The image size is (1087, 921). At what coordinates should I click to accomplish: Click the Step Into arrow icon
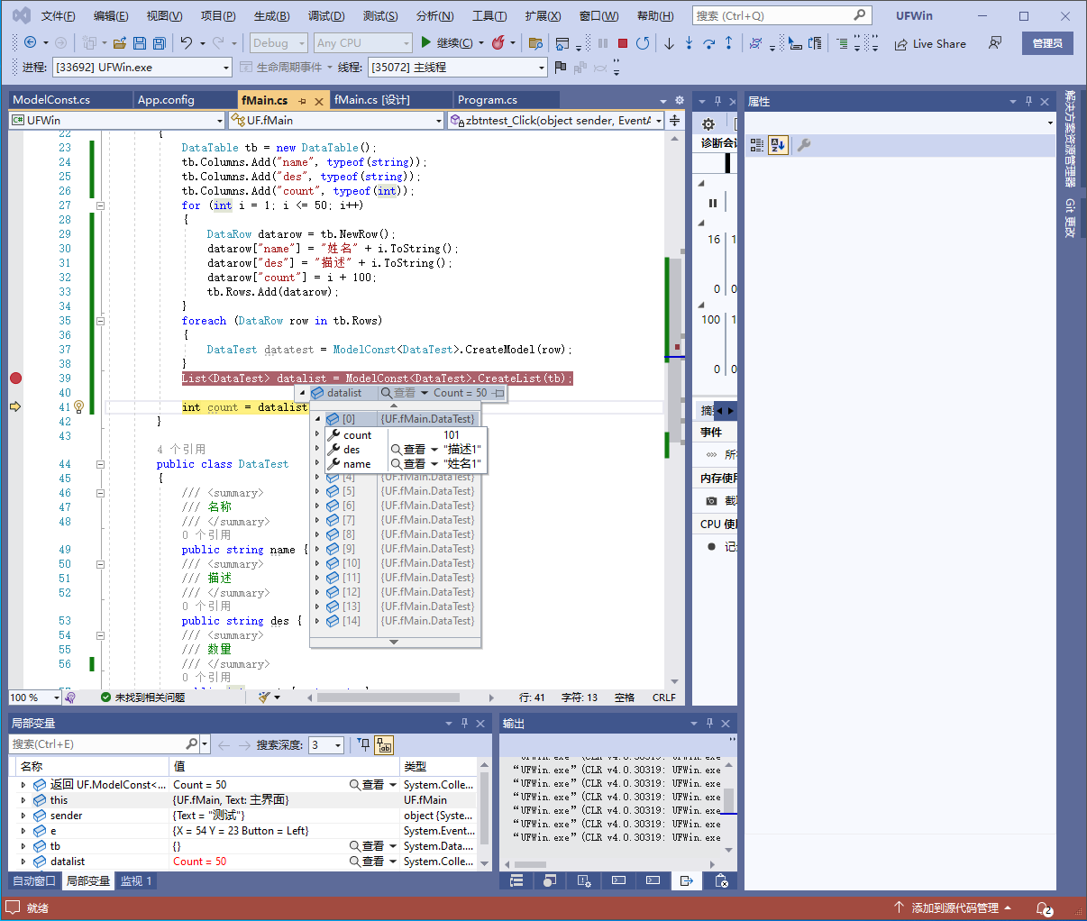coord(689,43)
